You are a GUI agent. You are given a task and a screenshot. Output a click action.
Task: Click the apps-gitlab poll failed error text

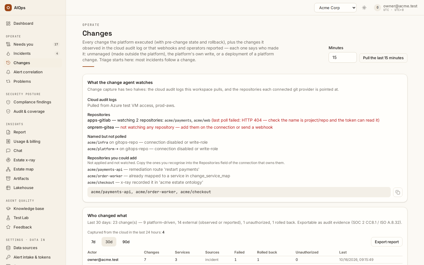pos(295,120)
